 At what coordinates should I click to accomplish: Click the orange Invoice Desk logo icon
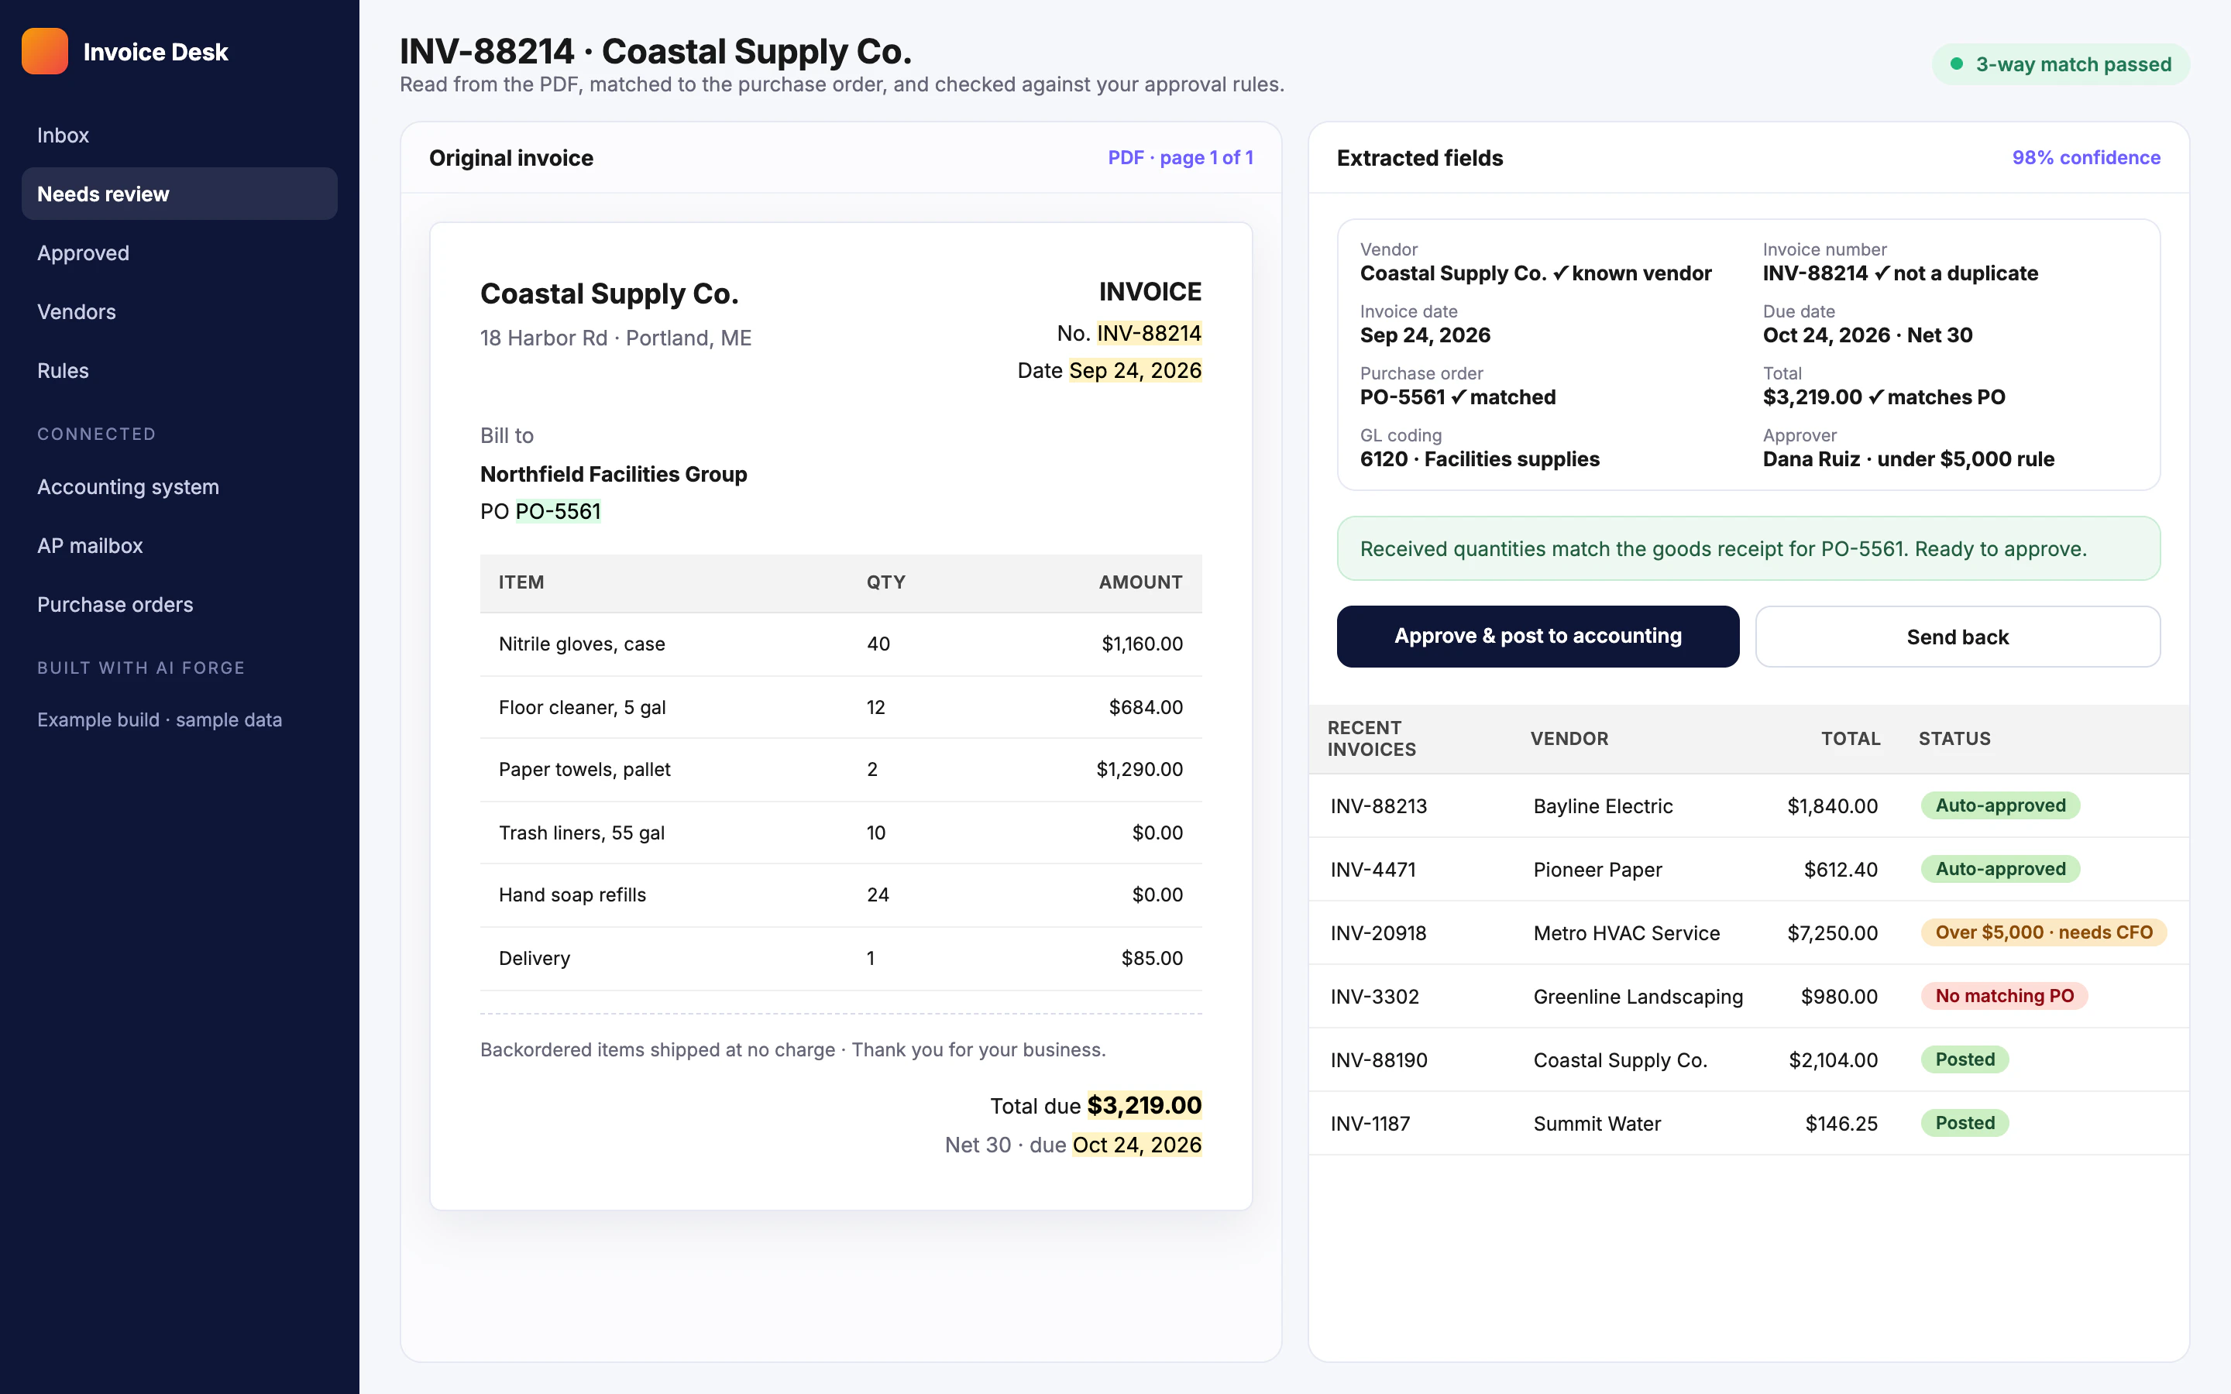click(44, 52)
